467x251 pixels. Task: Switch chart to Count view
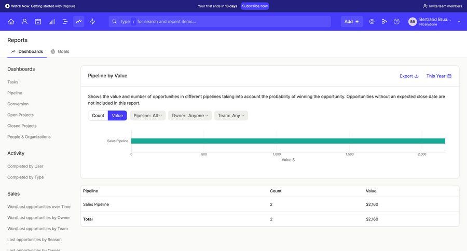[98, 116]
